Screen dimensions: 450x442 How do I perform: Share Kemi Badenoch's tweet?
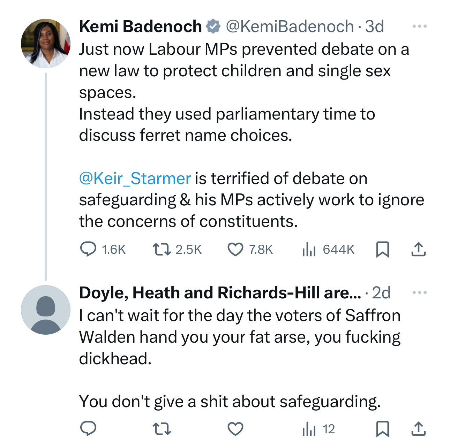click(x=418, y=250)
